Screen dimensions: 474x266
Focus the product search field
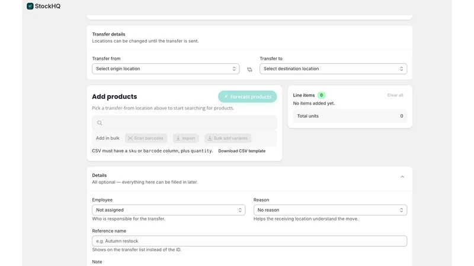click(184, 123)
